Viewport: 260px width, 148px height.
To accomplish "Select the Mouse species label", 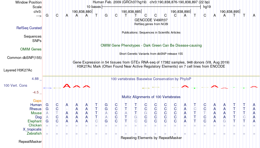I will (36, 113).
